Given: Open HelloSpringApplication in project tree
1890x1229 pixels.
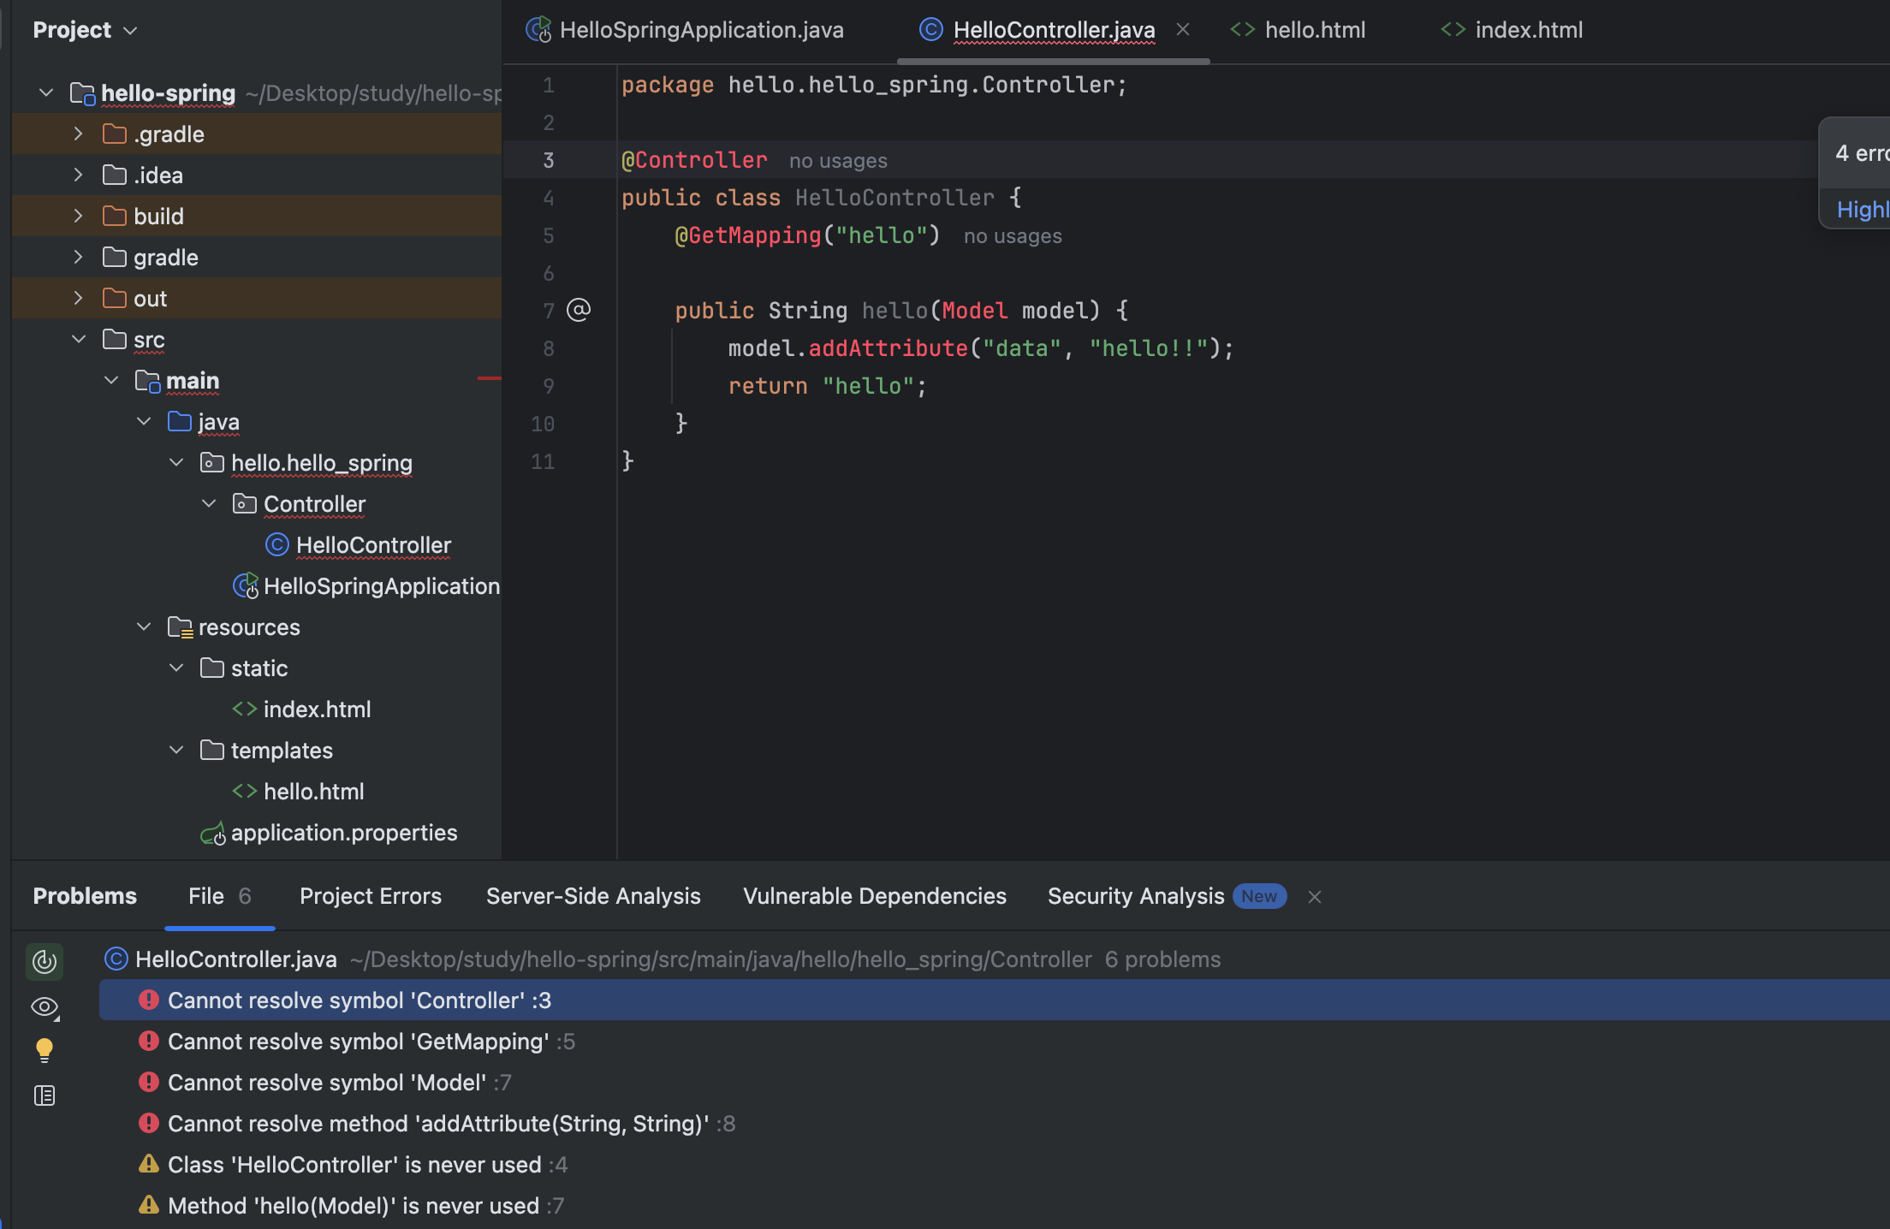Looking at the screenshot, I should [382, 585].
